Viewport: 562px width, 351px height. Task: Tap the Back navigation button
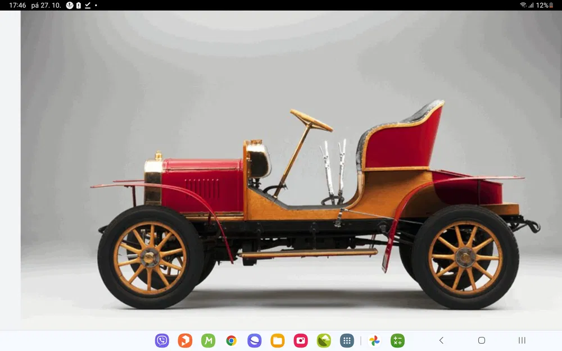pyautogui.click(x=442, y=340)
